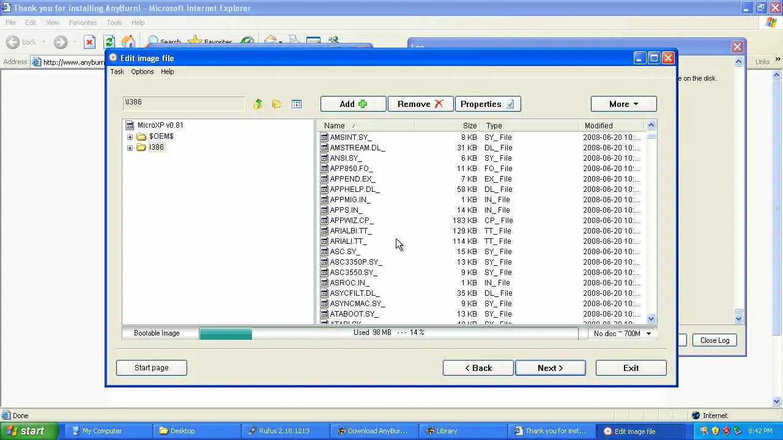
Task: Open the Task menu
Action: pyautogui.click(x=117, y=71)
